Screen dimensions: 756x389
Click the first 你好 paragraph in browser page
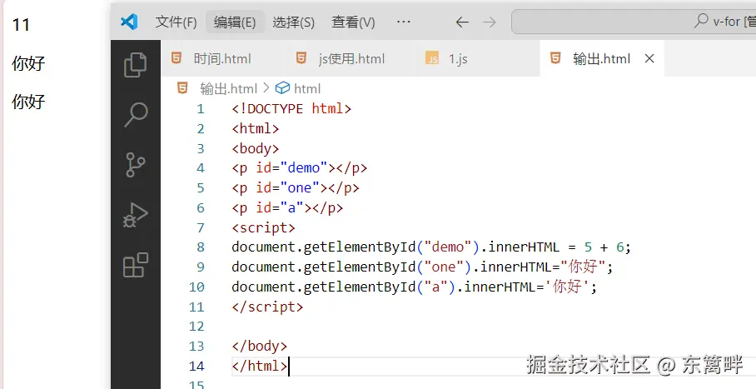click(28, 63)
